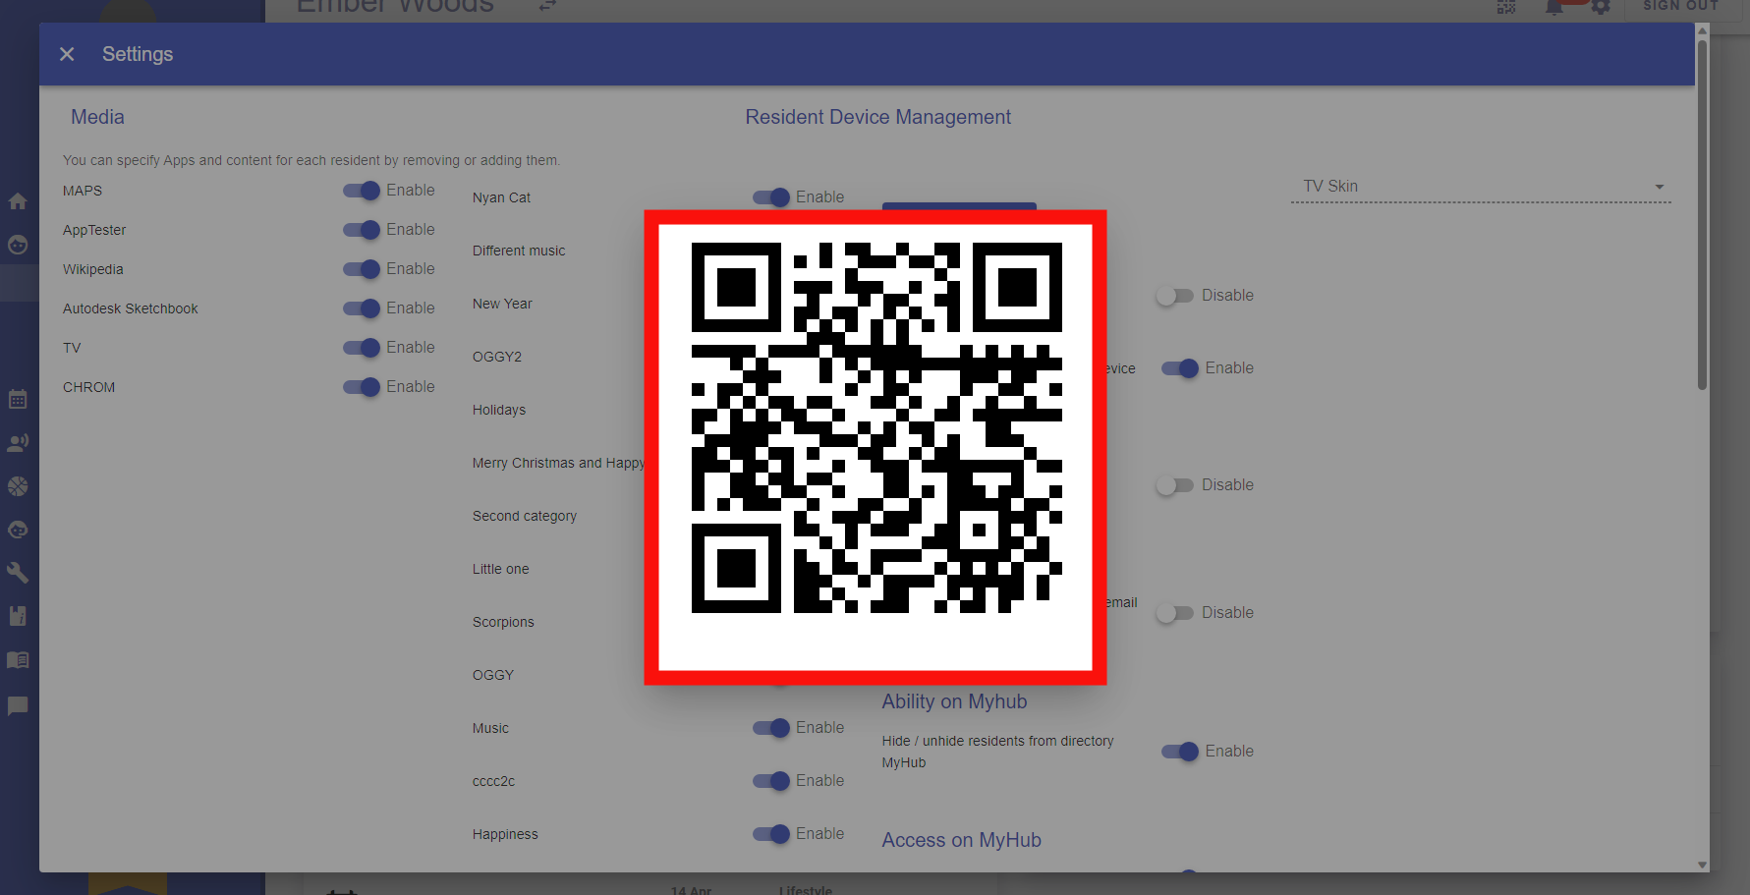Select the 'OGGY2' category row
The image size is (1750, 895).
[x=497, y=357]
